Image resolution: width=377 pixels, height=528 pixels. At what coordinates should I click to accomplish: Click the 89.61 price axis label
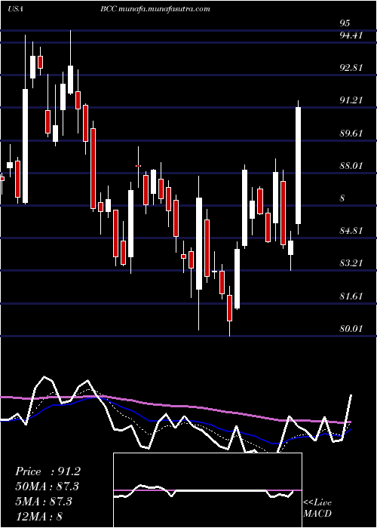tap(351, 133)
